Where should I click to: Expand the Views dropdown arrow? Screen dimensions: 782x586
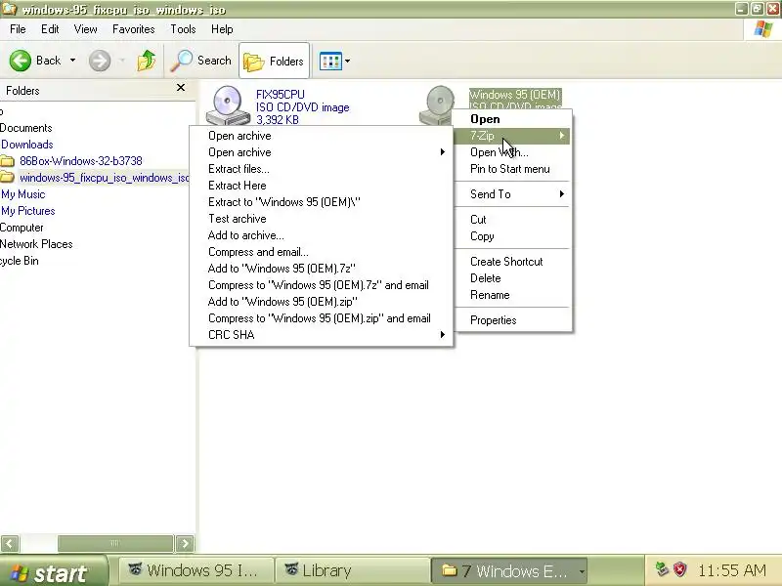[348, 62]
